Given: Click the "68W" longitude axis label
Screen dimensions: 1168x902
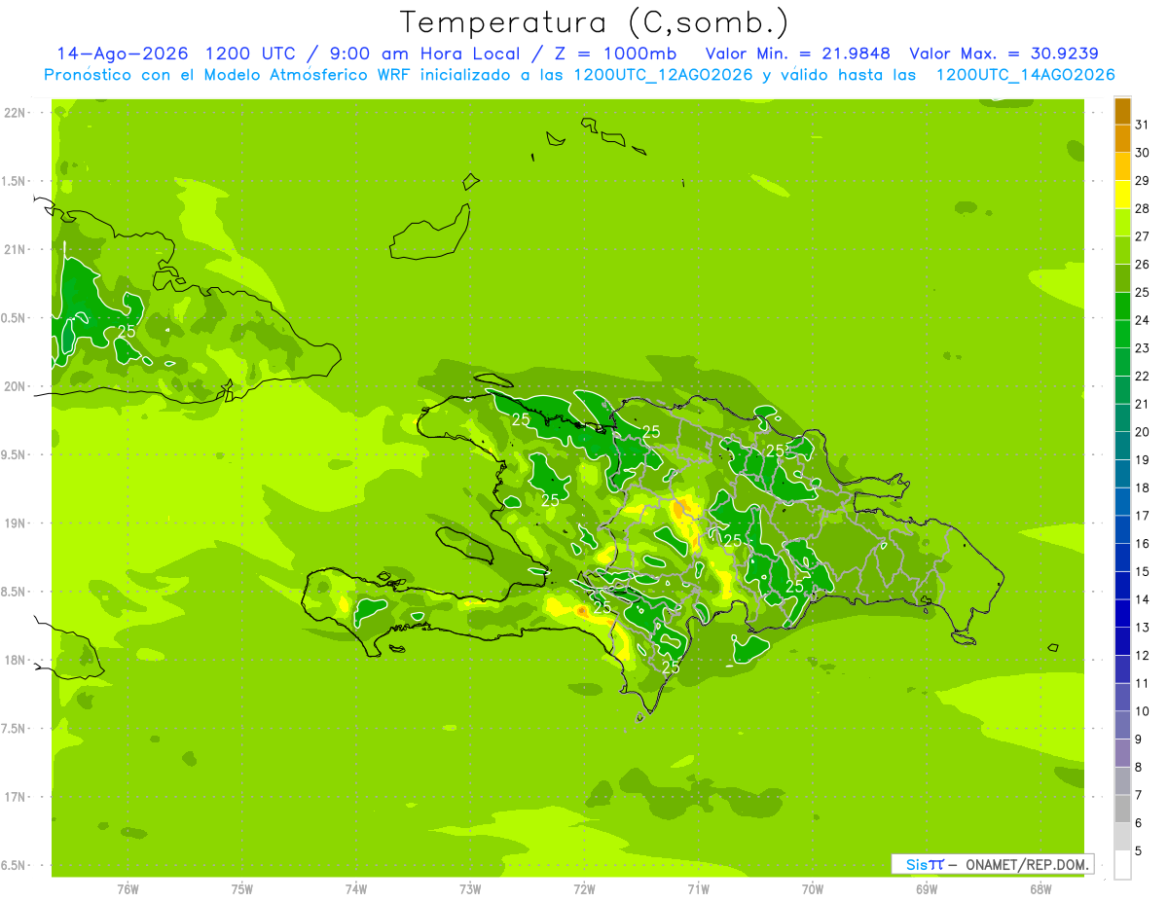Looking at the screenshot, I should click(1040, 888).
